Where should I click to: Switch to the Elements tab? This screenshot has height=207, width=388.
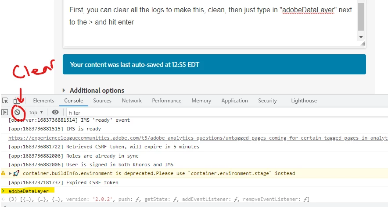[x=43, y=101]
